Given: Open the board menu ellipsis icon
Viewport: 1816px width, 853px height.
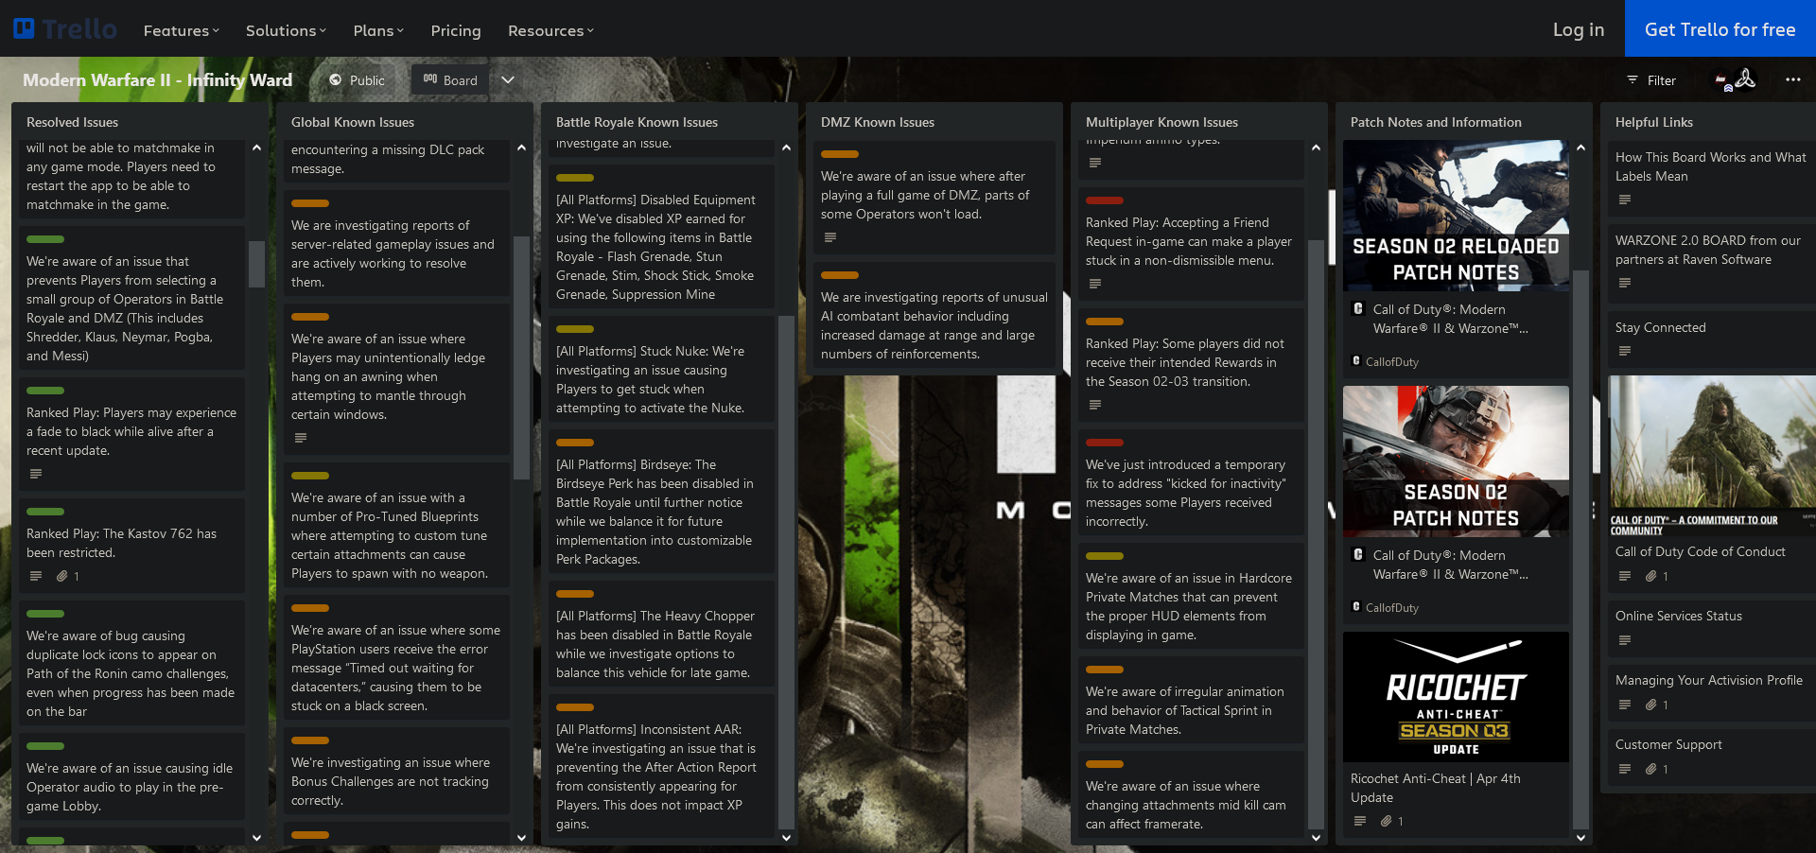Looking at the screenshot, I should point(1792,80).
